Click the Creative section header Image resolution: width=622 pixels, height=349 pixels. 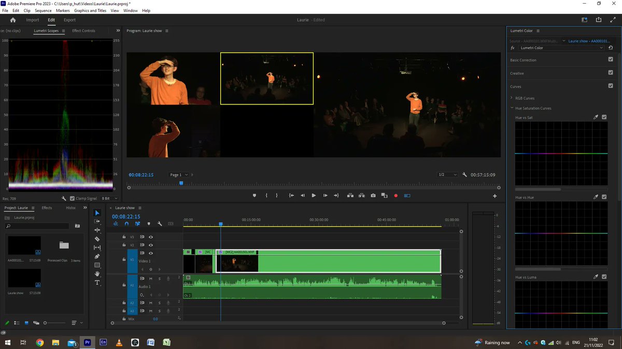pos(517,73)
